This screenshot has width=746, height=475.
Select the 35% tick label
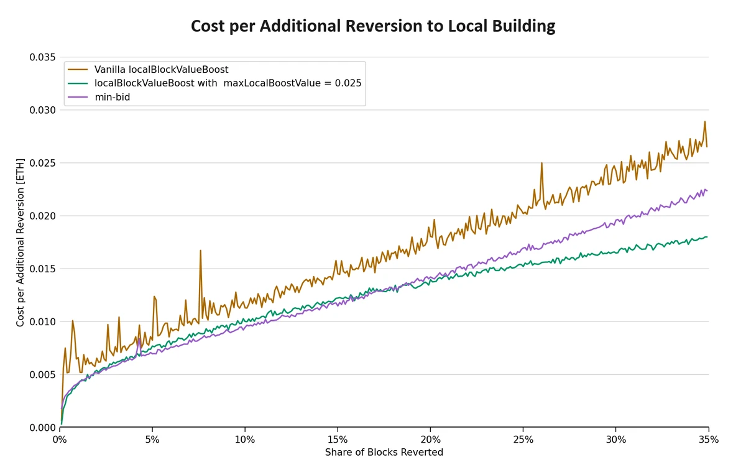pyautogui.click(x=708, y=439)
